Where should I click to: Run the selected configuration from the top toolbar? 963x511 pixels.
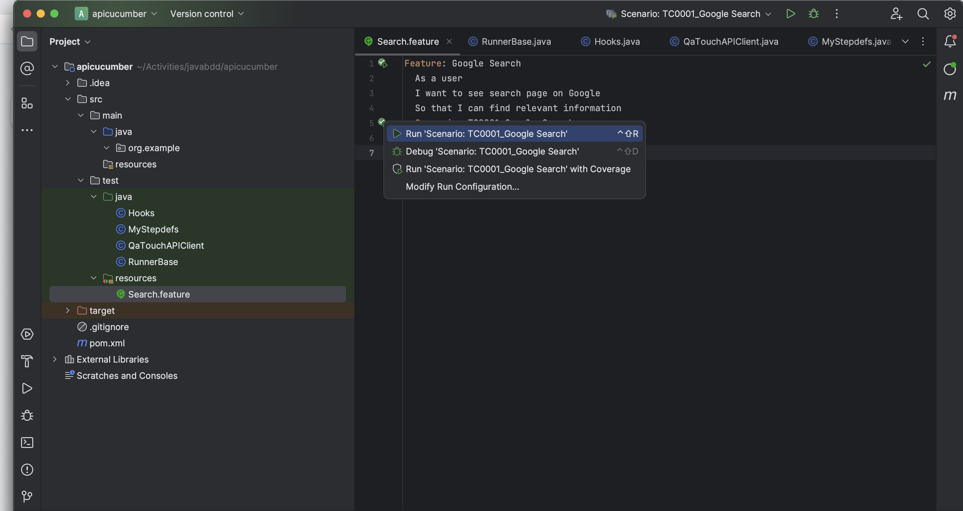click(x=790, y=14)
